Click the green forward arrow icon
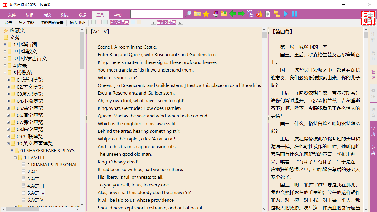Screen dimensions: 377x212 pos(241,14)
